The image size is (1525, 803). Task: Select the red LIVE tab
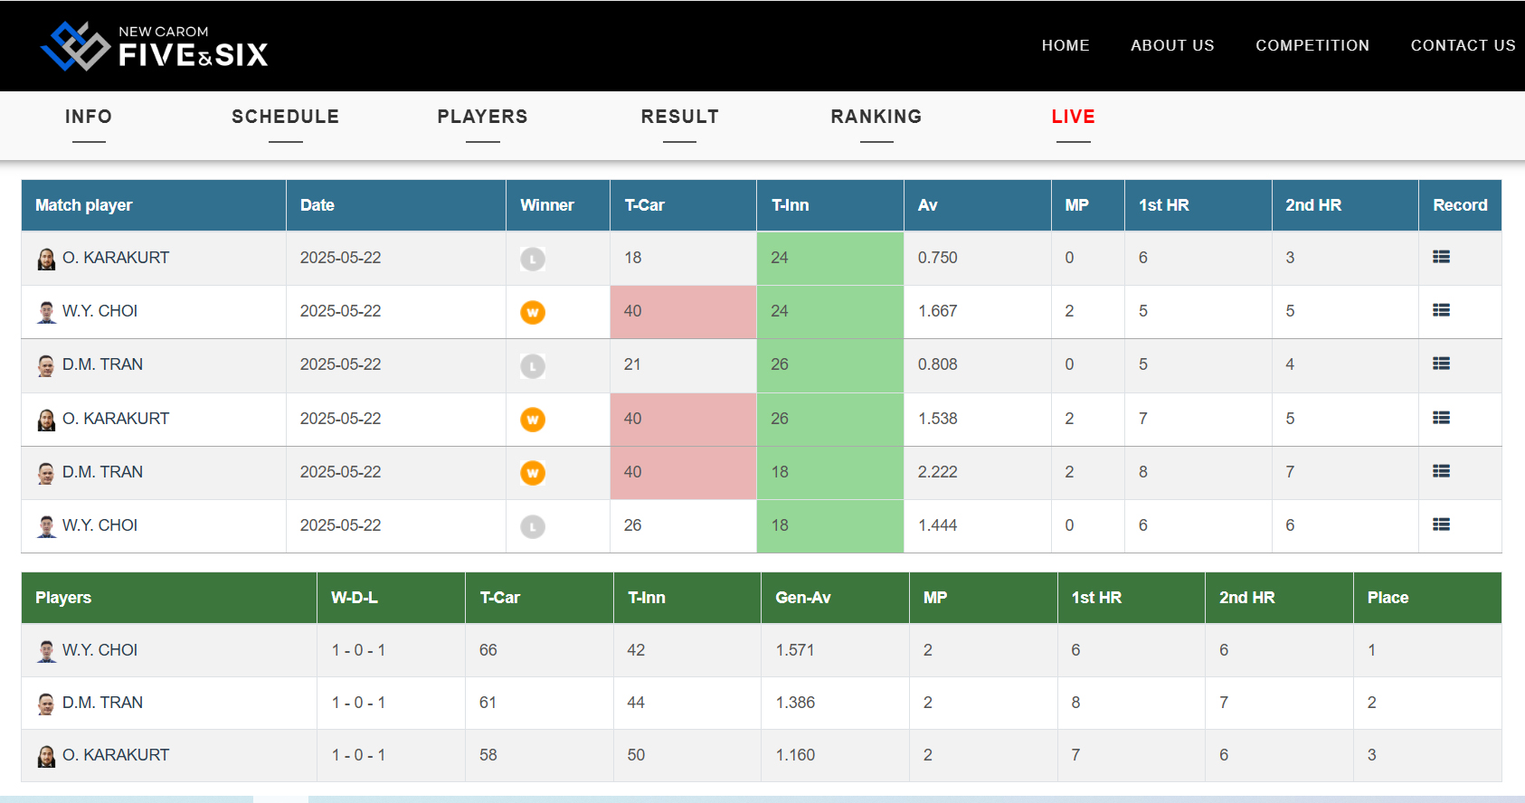pos(1073,118)
